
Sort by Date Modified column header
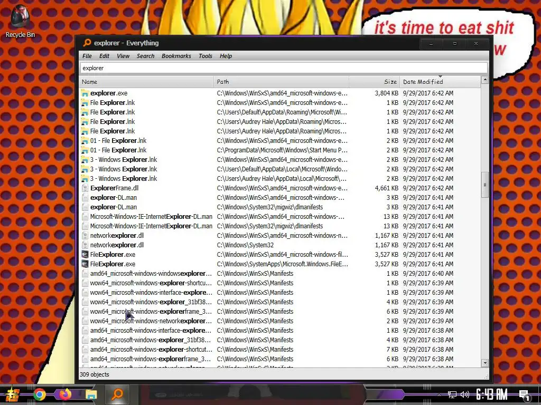[440, 82]
